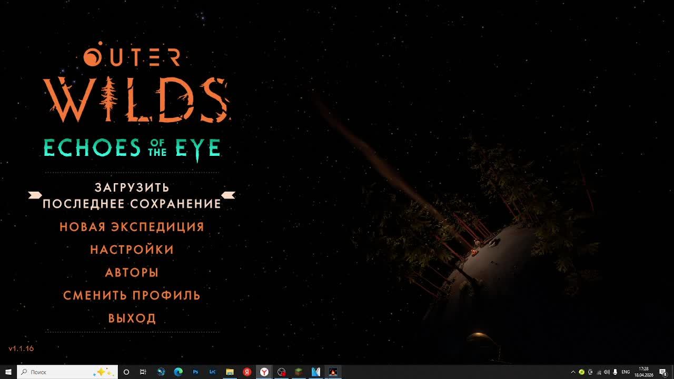Open НАСТРОЙКИ menu
This screenshot has height=379, width=674.
(132, 250)
